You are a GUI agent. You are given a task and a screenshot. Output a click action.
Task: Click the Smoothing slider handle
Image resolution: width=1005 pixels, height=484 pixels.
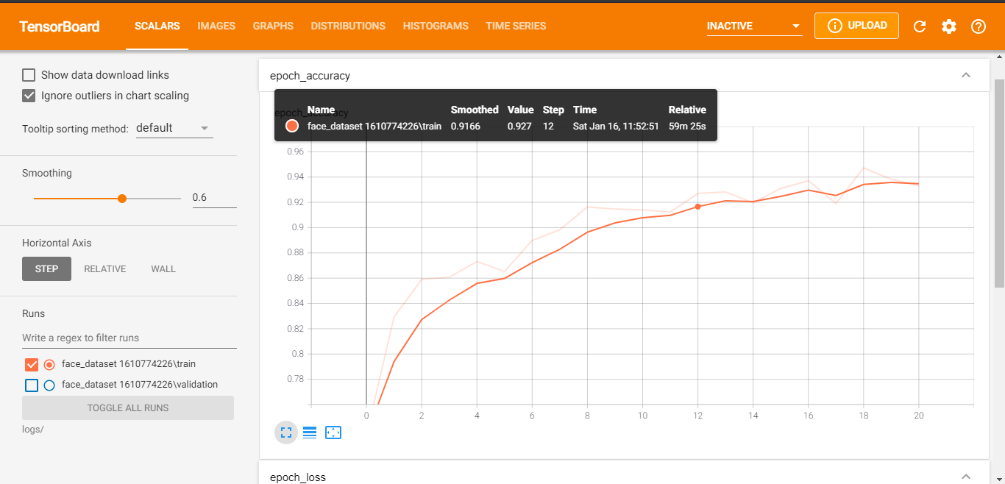click(x=122, y=199)
